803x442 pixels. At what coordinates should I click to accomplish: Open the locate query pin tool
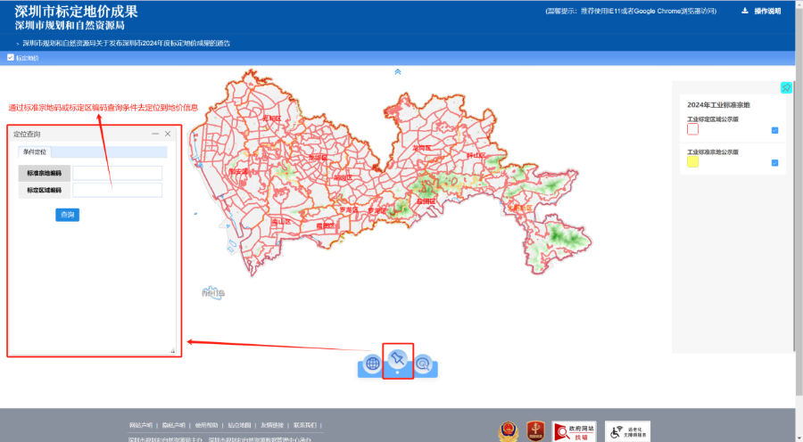click(x=398, y=360)
